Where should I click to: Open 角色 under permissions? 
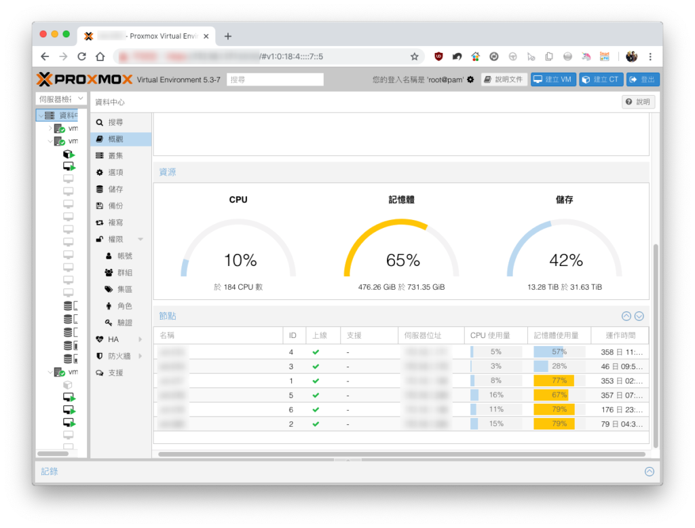121,306
